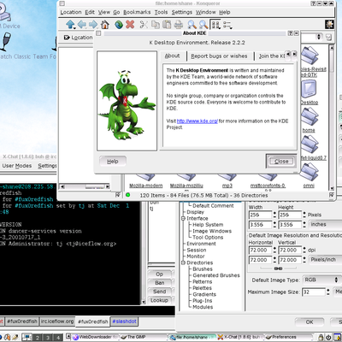Click the lock screen padlock in the panel
Image resolution: width=342 pixels, height=342 pixels.
point(321,337)
